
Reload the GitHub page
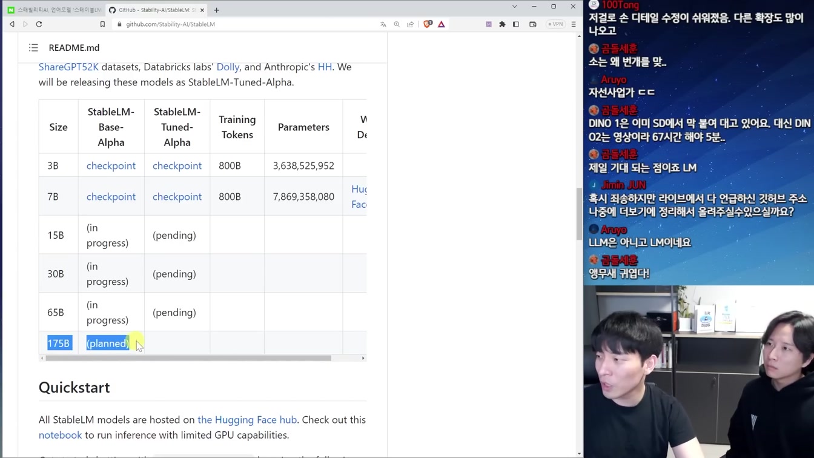point(39,24)
